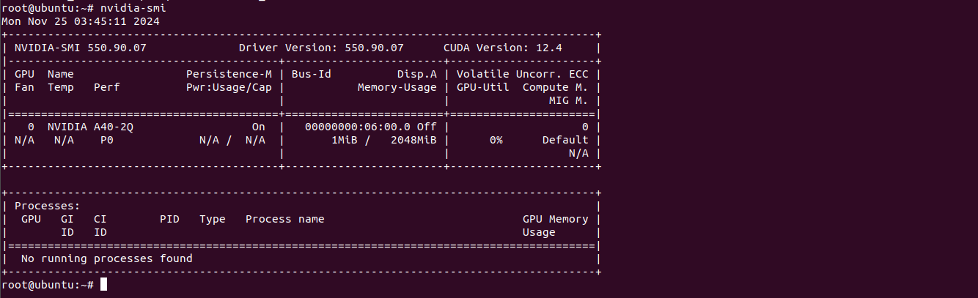
Task: Click the Disp.A value Off
Action: 427,127
